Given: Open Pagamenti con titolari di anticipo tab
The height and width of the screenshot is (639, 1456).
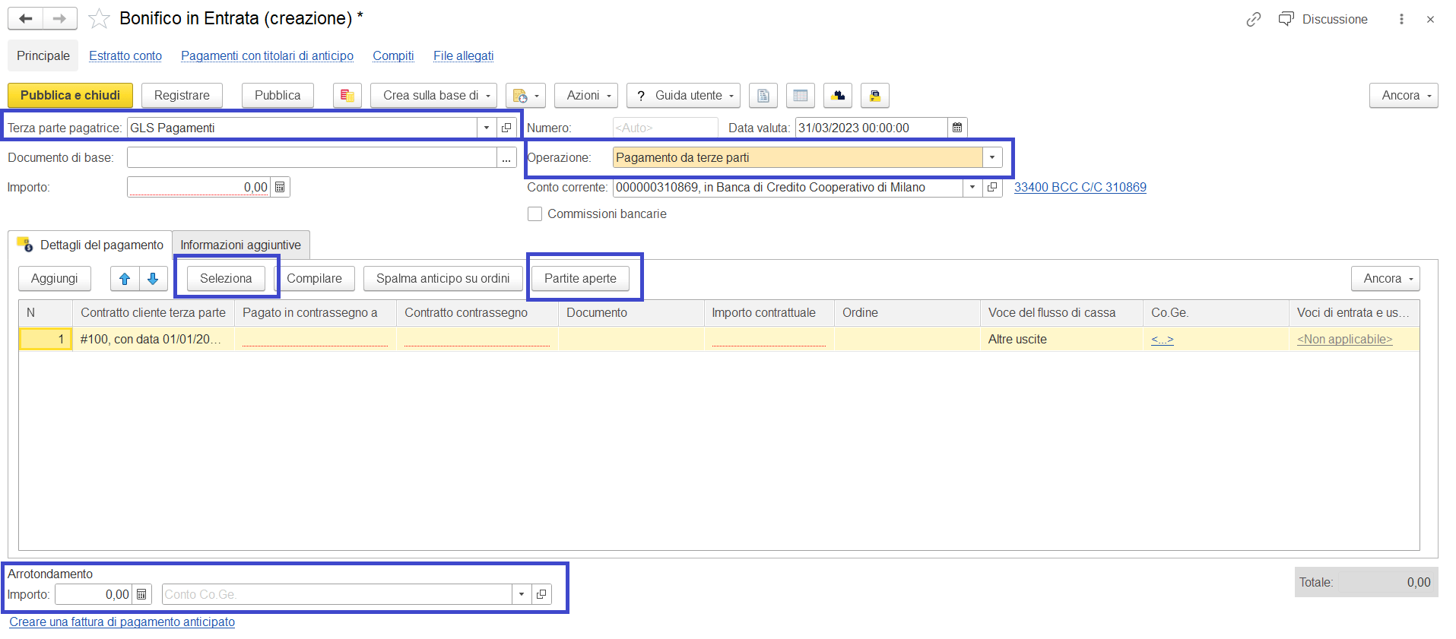Looking at the screenshot, I should pyautogui.click(x=267, y=56).
